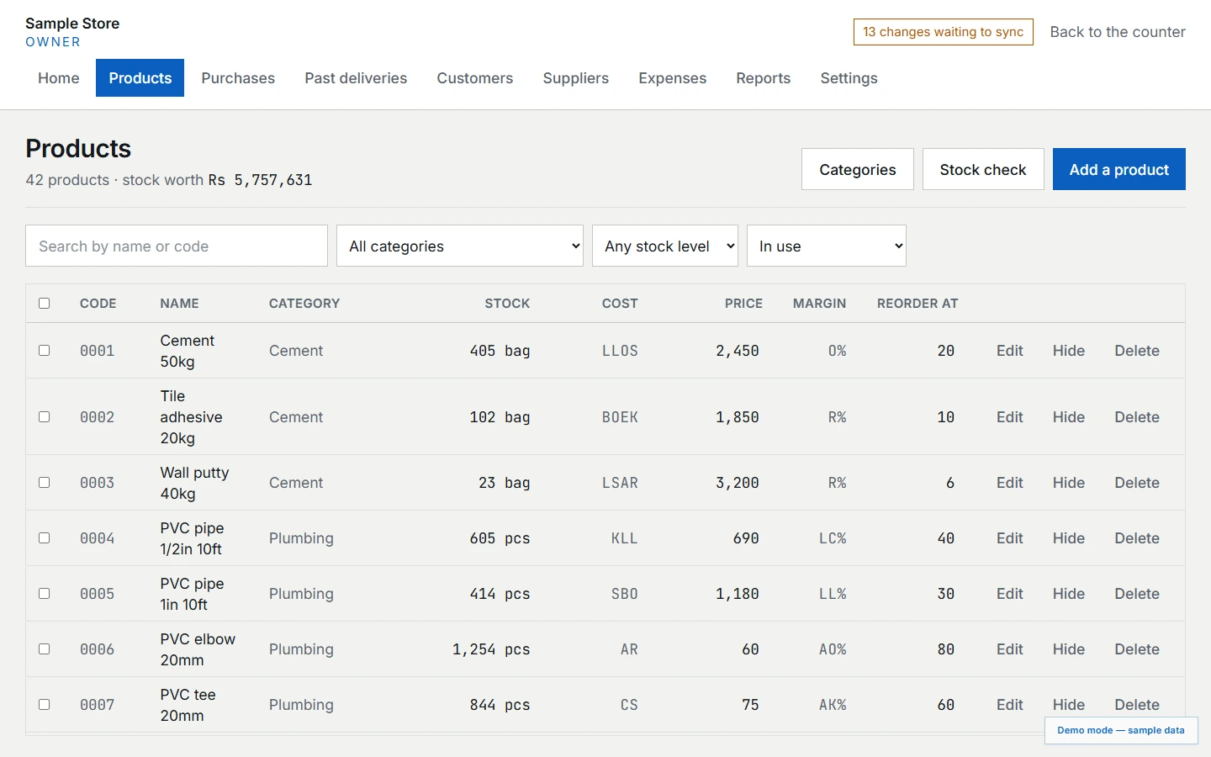Open the Expenses tab
Image resolution: width=1211 pixels, height=757 pixels.
(673, 78)
